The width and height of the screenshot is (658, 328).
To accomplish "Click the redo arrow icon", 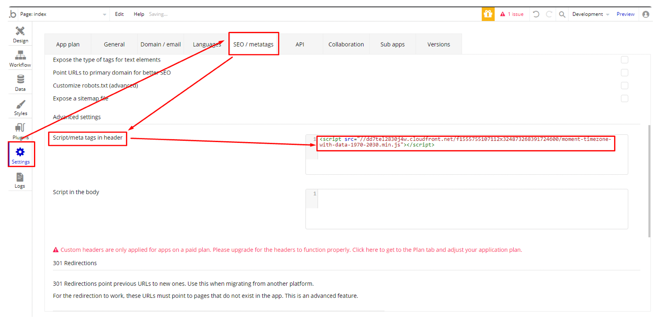I will [549, 14].
